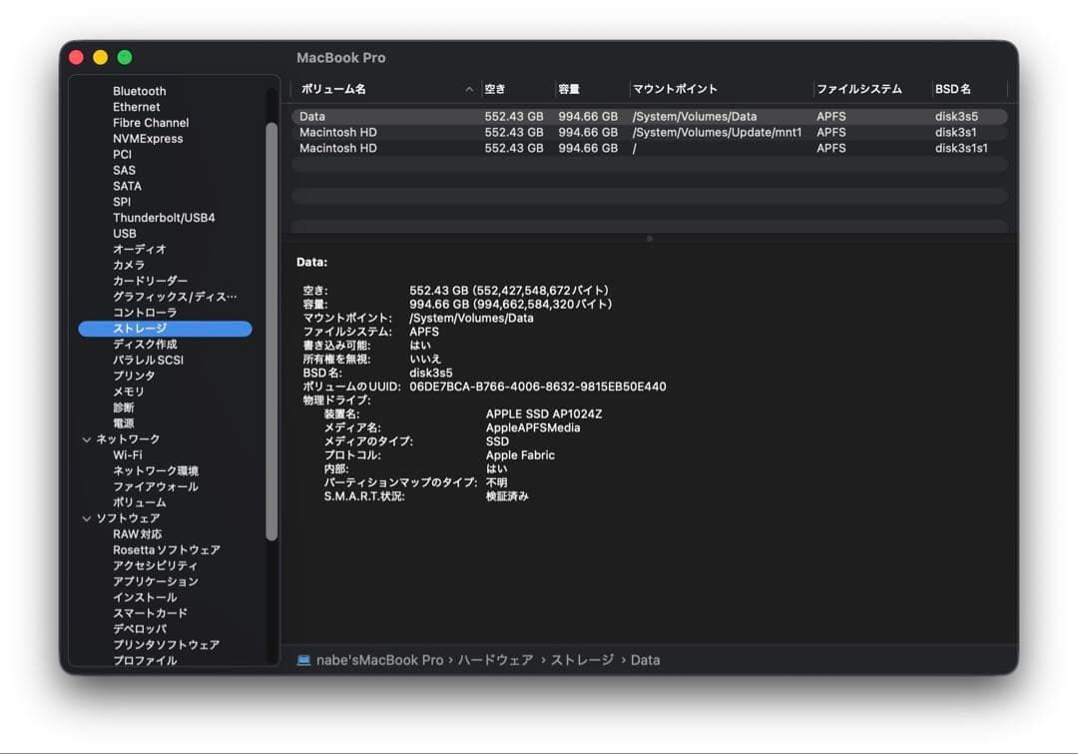
Task: Select プリンタソフトウェア in the sidebar
Action: coord(167,644)
